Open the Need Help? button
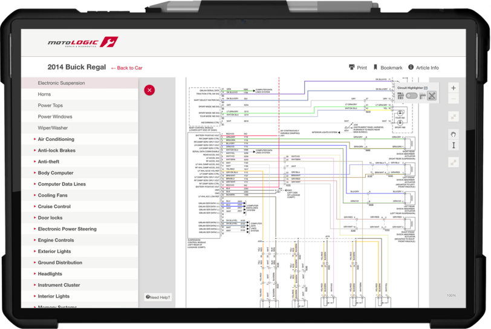Image resolution: width=491 pixels, height=329 pixels. point(158,297)
